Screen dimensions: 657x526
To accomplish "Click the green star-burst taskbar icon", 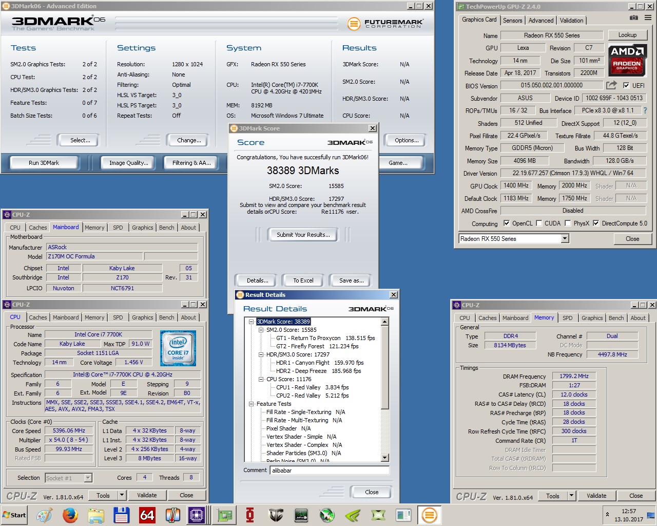I will (327, 515).
